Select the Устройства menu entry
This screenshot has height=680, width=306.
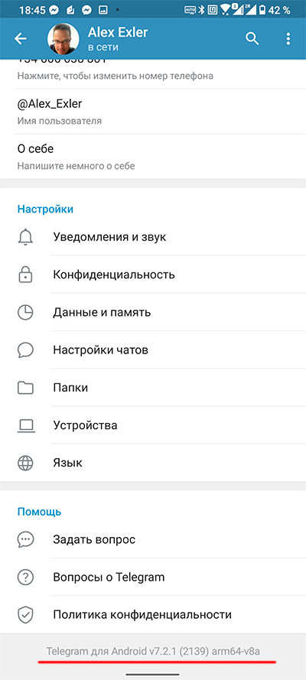tap(153, 425)
